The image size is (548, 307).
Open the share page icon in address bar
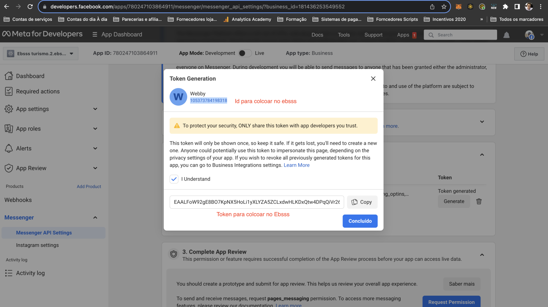(x=432, y=7)
